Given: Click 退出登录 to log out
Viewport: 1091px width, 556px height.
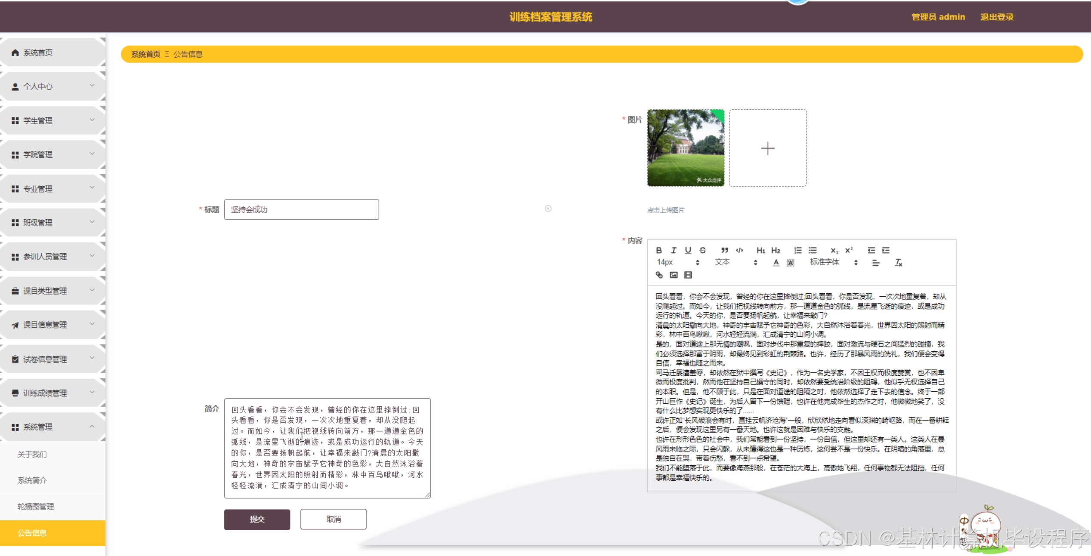Looking at the screenshot, I should click(x=997, y=17).
